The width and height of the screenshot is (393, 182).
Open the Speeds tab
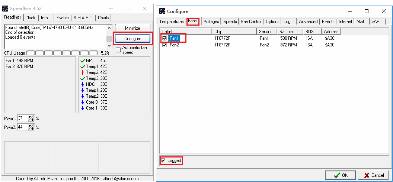point(230,22)
